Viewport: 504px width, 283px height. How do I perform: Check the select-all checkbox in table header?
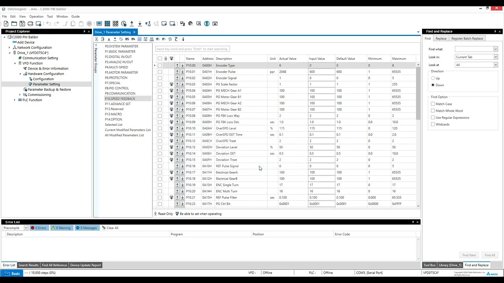coord(160,59)
